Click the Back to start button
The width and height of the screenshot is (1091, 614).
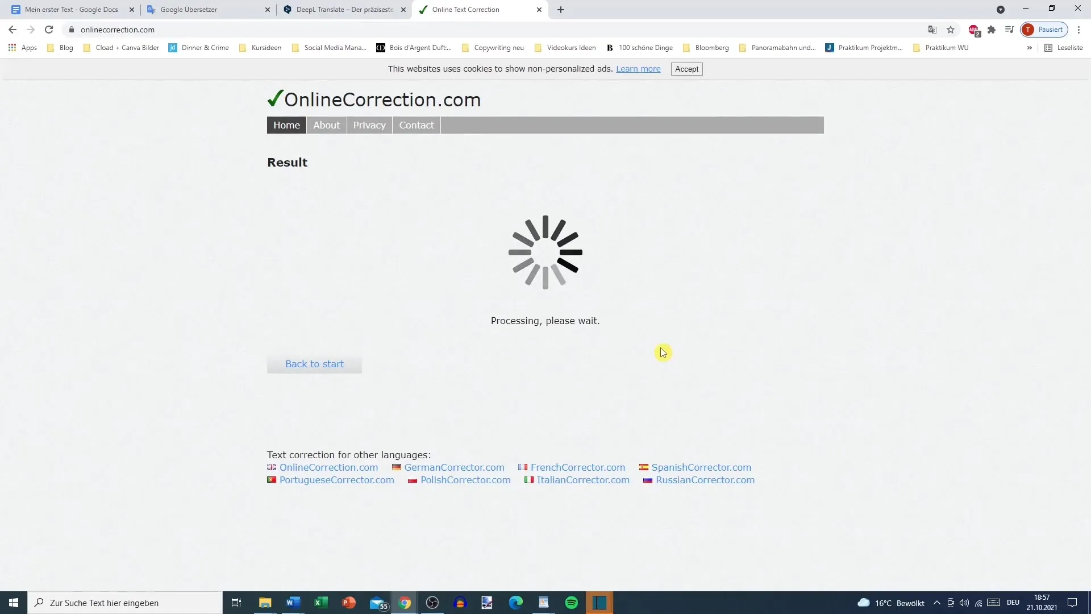click(x=315, y=364)
